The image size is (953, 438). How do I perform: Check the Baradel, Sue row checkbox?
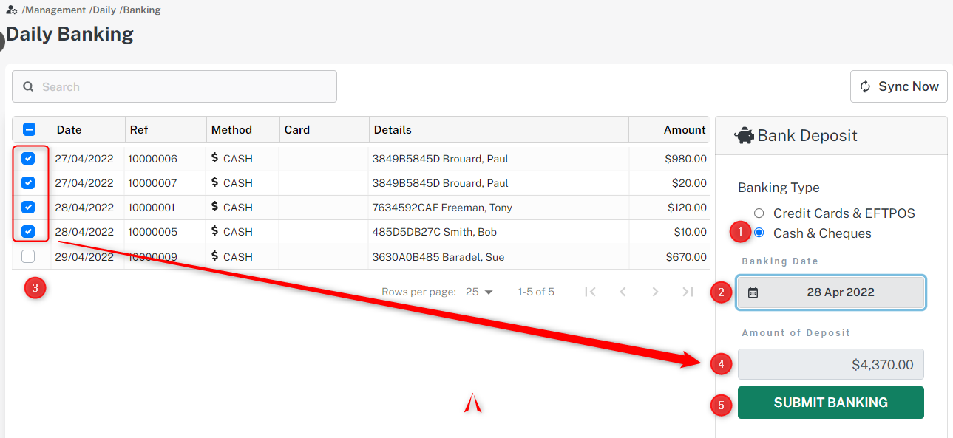click(x=28, y=256)
